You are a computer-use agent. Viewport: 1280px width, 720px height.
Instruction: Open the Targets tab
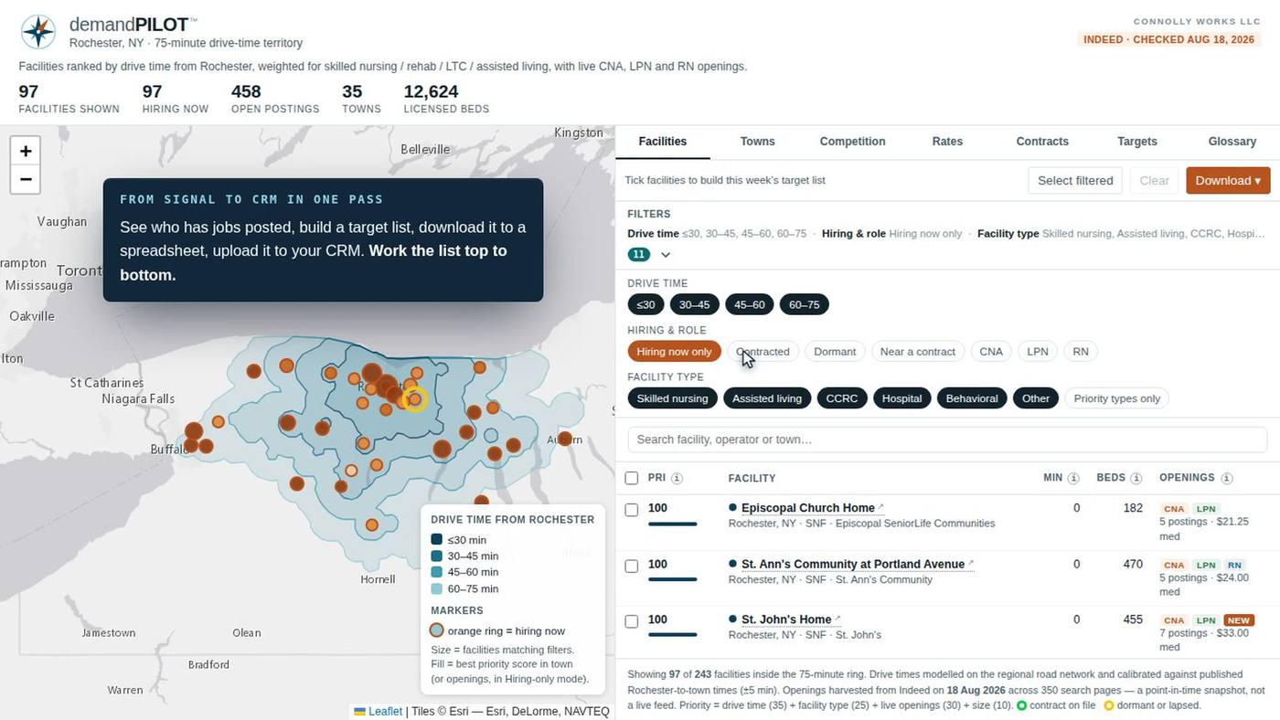(x=1137, y=141)
